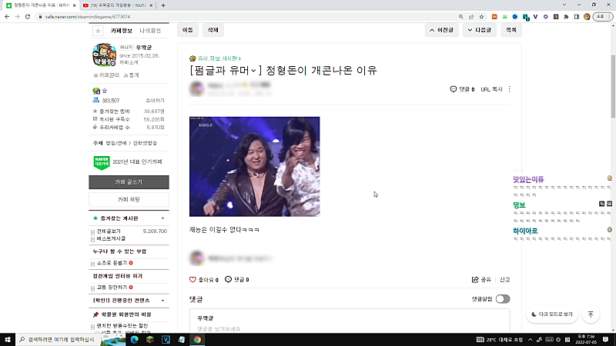This screenshot has height=346, width=616.
Task: Click the address bar zoom magnifier icon
Action: 460,17
